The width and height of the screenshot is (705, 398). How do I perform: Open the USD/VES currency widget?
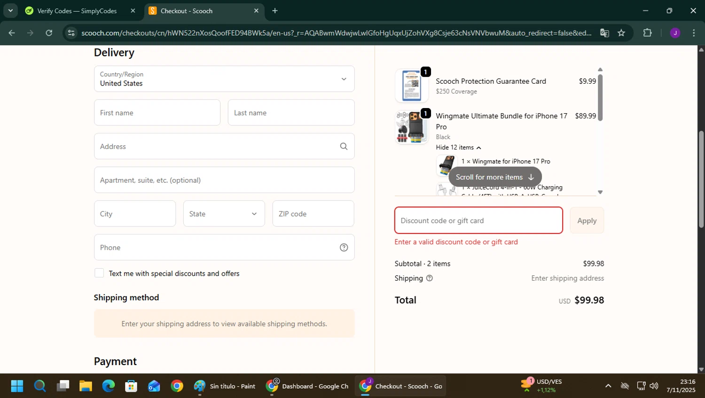click(541, 386)
